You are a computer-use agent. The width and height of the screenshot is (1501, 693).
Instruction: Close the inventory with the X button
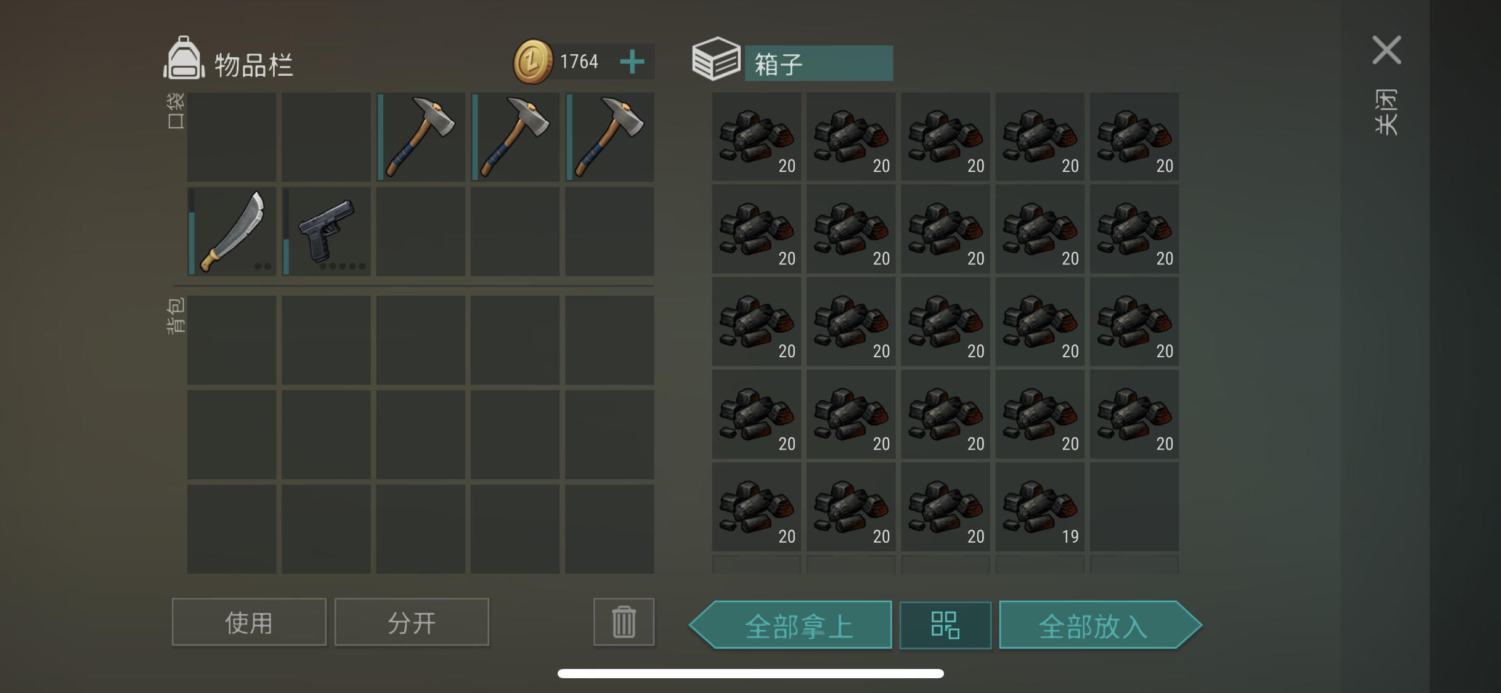[x=1387, y=50]
